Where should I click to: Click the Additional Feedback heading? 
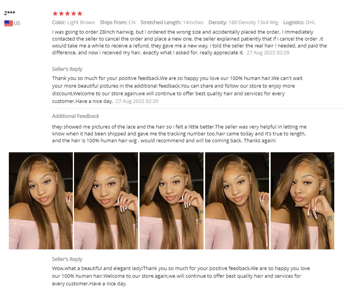click(76, 116)
